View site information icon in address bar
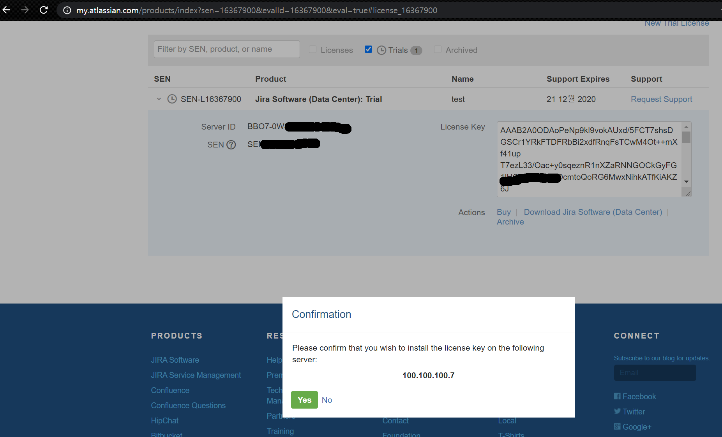722x437 pixels. point(67,10)
